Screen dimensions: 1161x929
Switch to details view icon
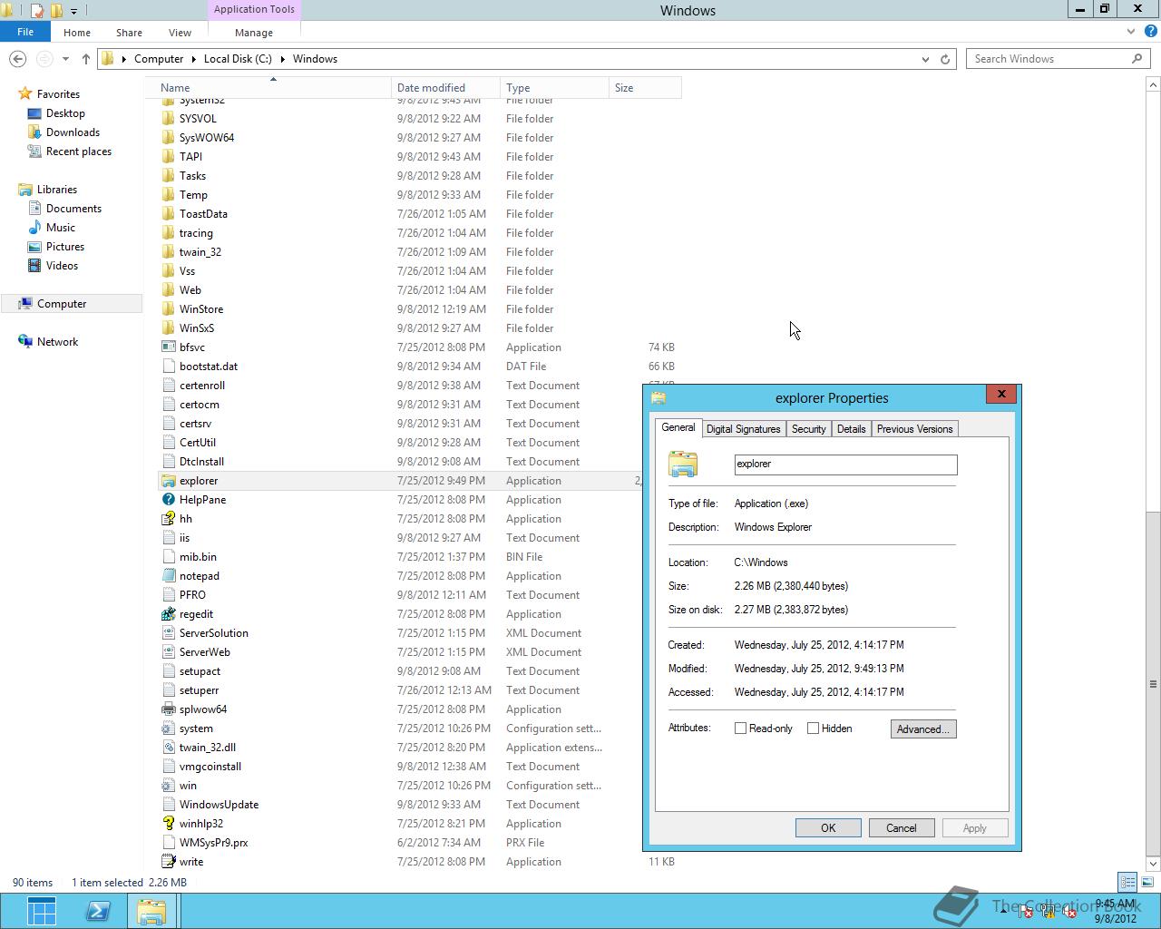[x=1127, y=882]
